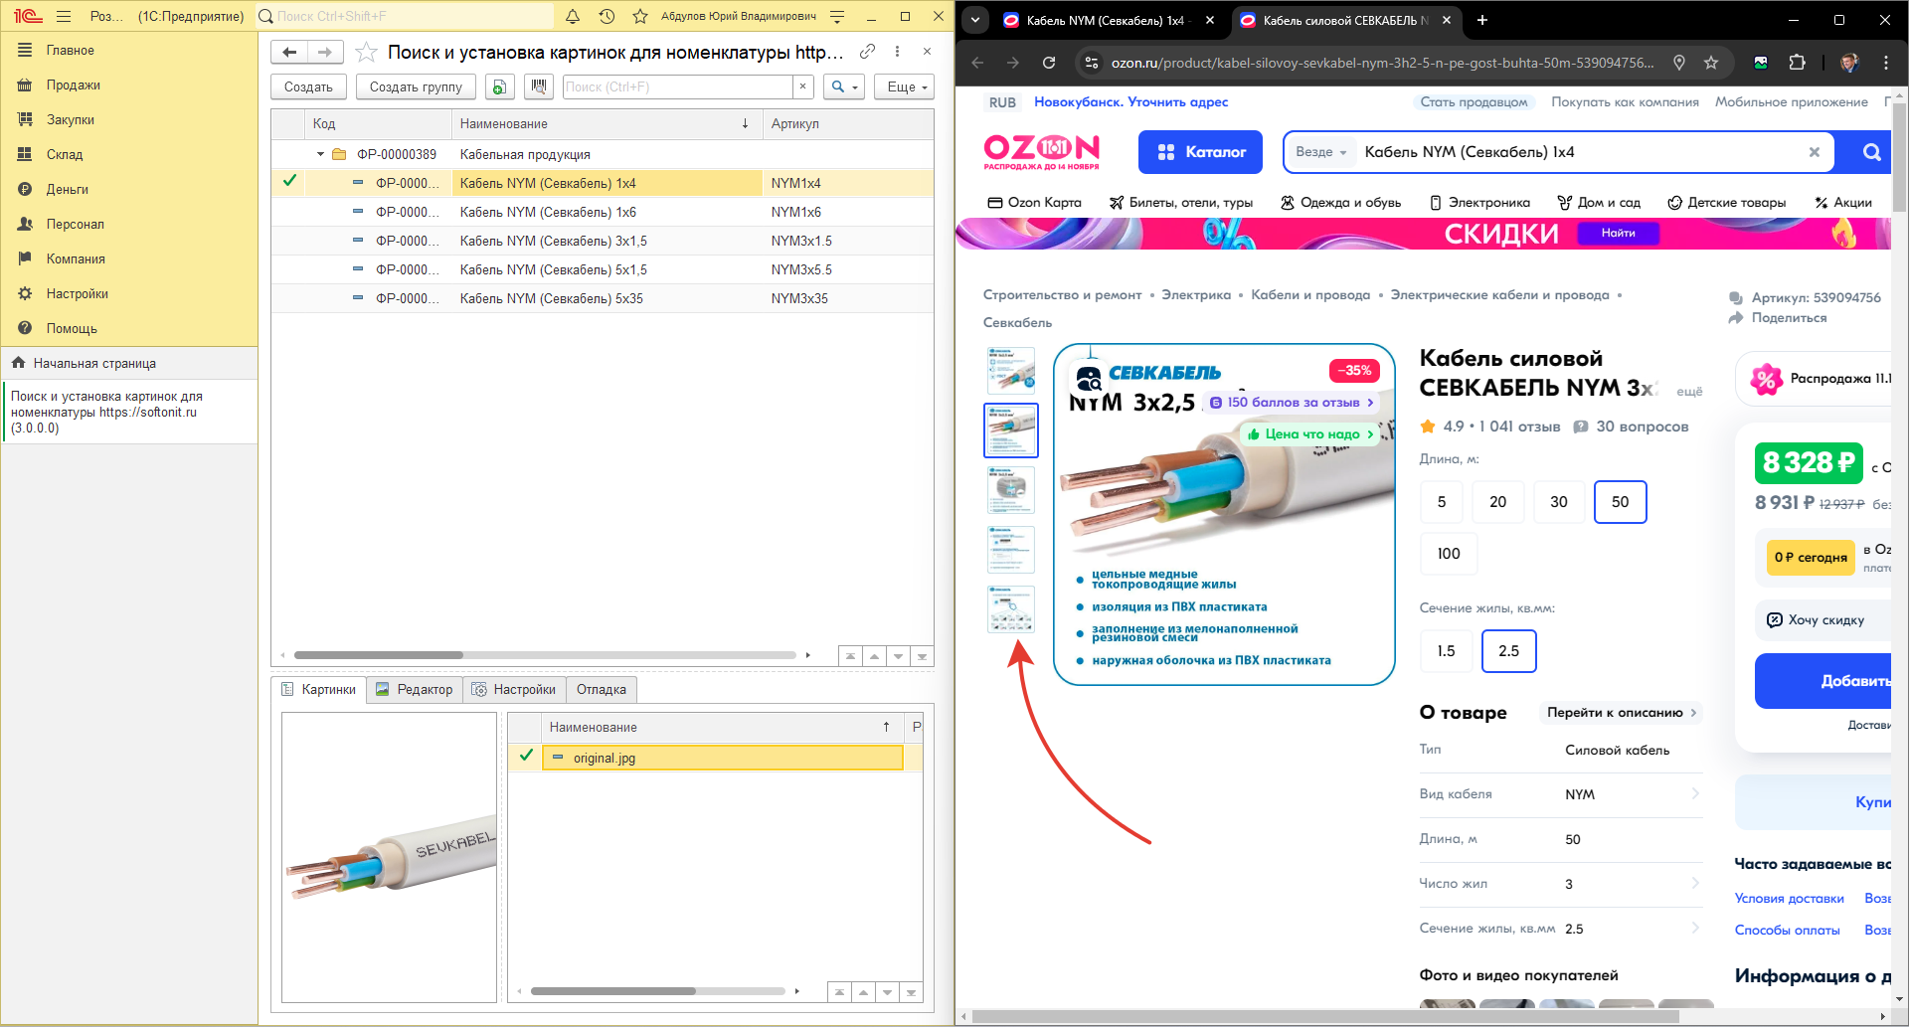Toggle the checkmark for original.jpg

point(526,757)
